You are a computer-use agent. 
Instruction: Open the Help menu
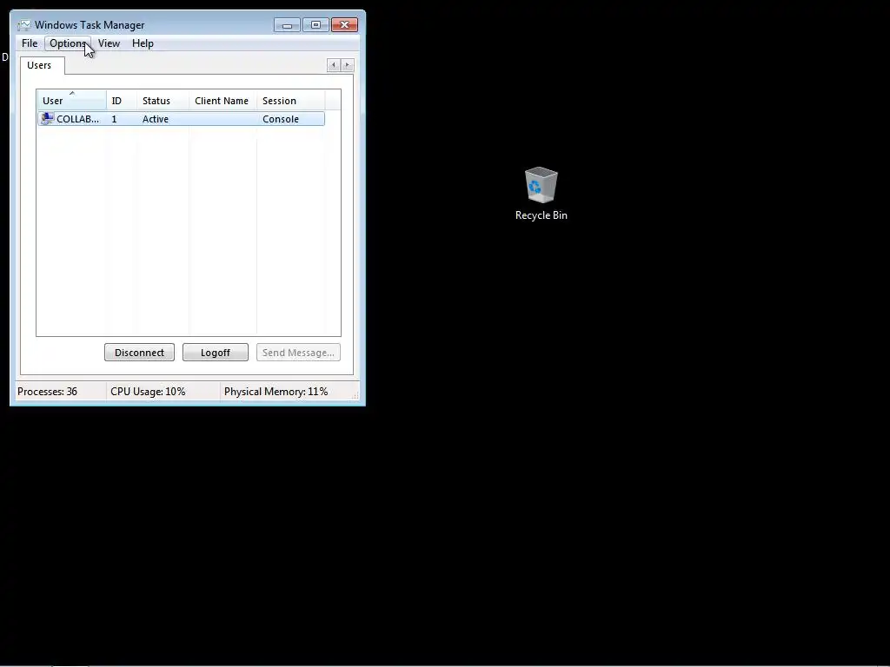coord(143,43)
